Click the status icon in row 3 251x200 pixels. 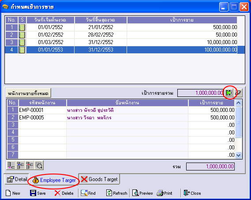coord(22,42)
